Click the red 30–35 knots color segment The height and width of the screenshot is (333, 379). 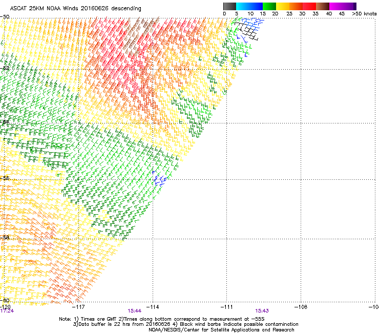click(x=309, y=6)
